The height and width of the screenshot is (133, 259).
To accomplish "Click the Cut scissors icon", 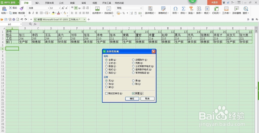I will click(10, 8).
